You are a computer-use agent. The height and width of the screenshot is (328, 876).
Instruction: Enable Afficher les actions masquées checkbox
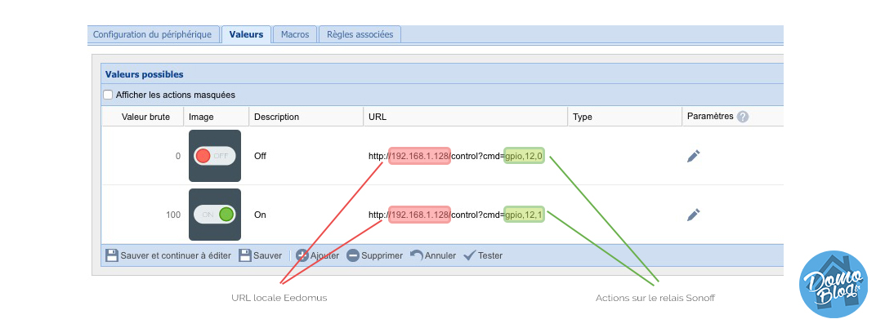coord(108,95)
